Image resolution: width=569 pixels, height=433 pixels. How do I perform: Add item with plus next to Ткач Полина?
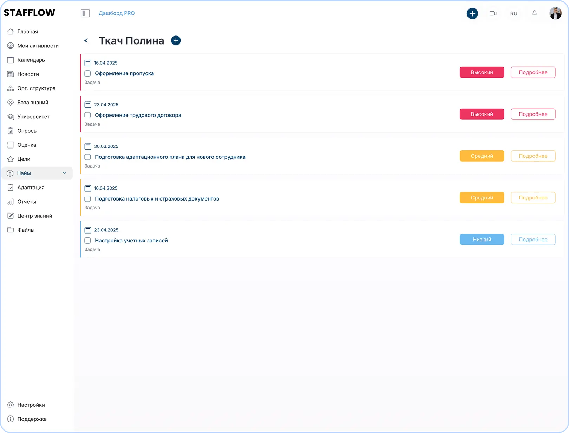[x=176, y=41]
